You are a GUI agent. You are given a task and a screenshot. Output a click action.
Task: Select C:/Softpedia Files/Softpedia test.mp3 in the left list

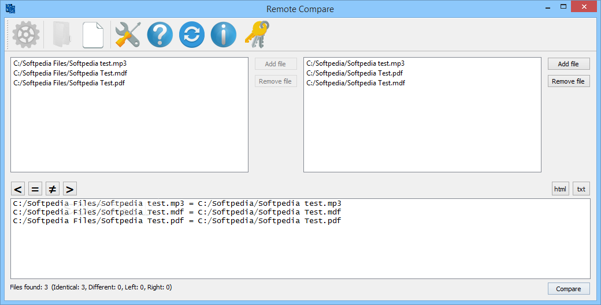pyautogui.click(x=70, y=63)
